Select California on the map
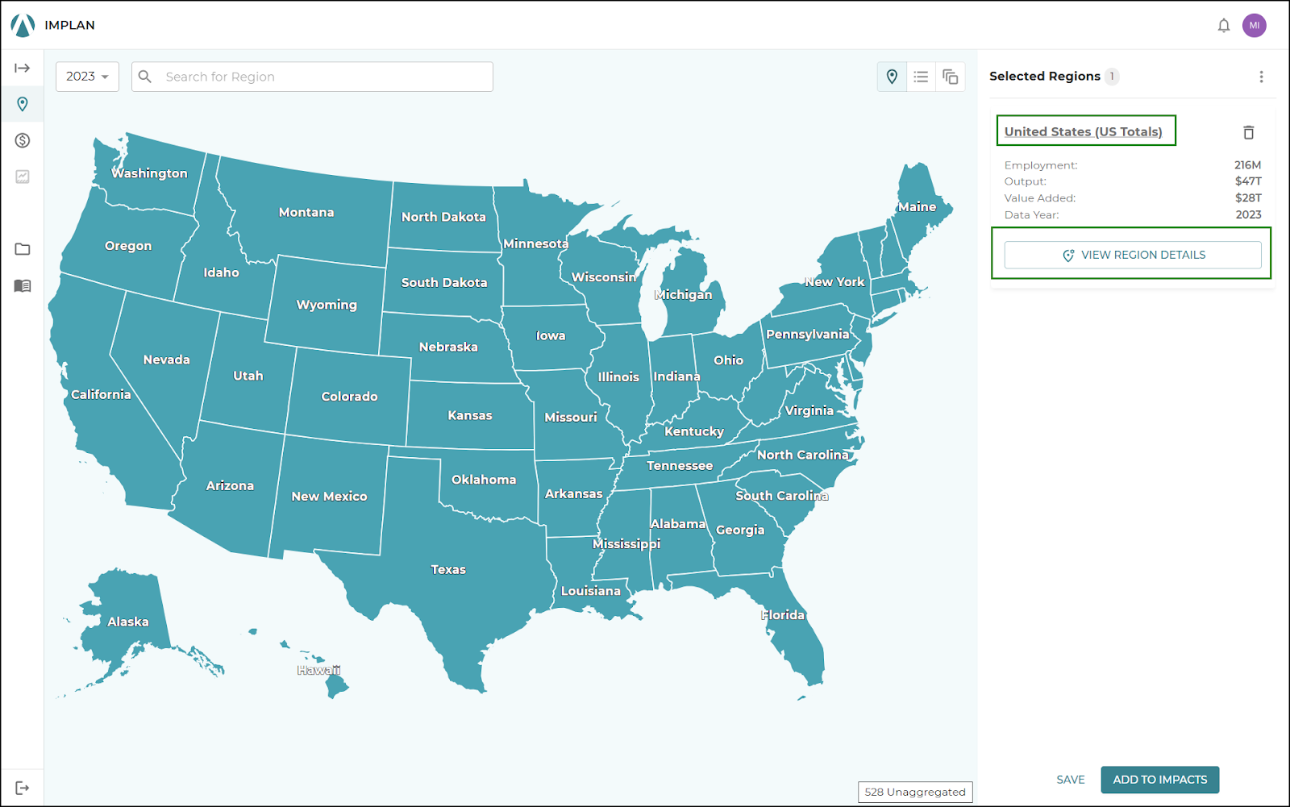Screen dimensions: 1290x807 click(x=101, y=394)
